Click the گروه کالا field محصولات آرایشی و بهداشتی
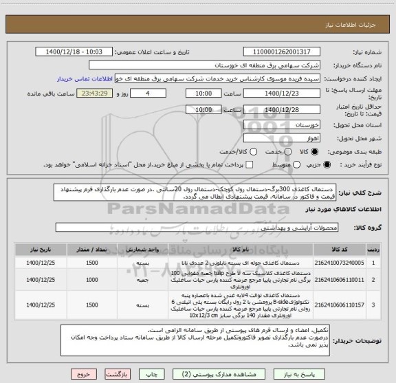 (197, 228)
